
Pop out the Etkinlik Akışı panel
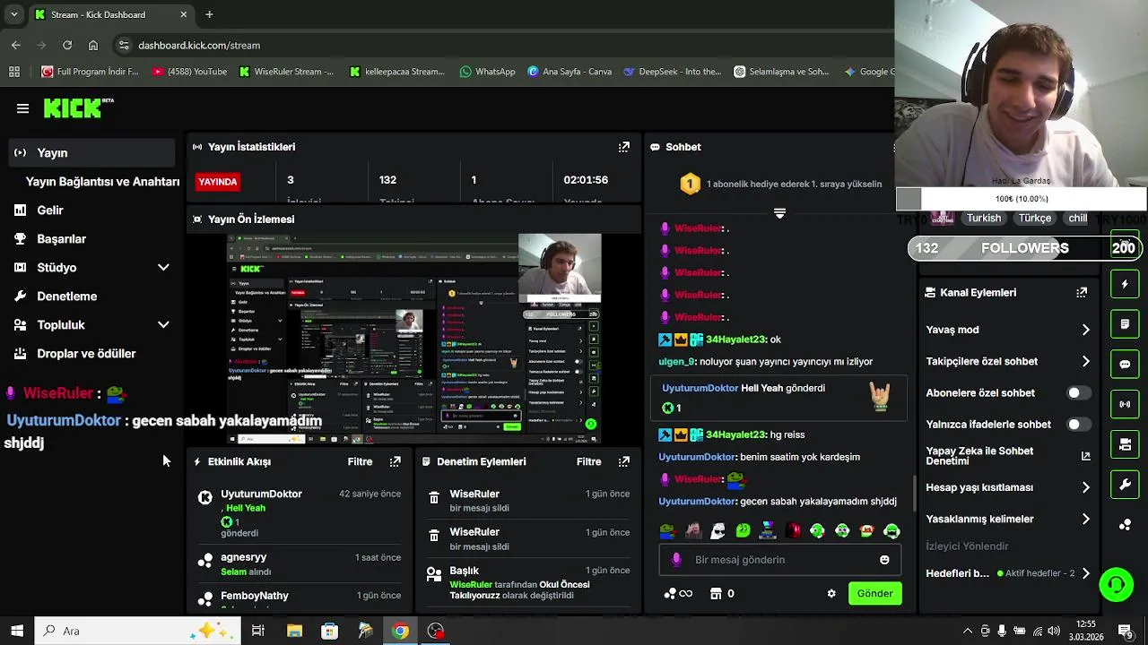pos(396,461)
